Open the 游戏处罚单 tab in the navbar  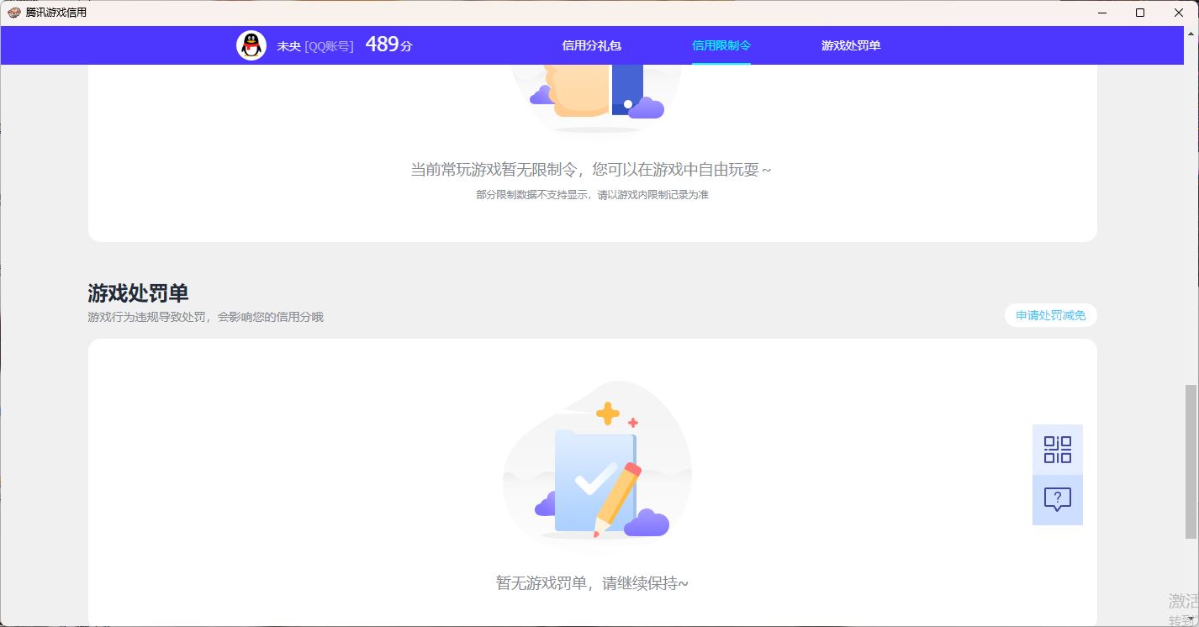[x=849, y=45]
